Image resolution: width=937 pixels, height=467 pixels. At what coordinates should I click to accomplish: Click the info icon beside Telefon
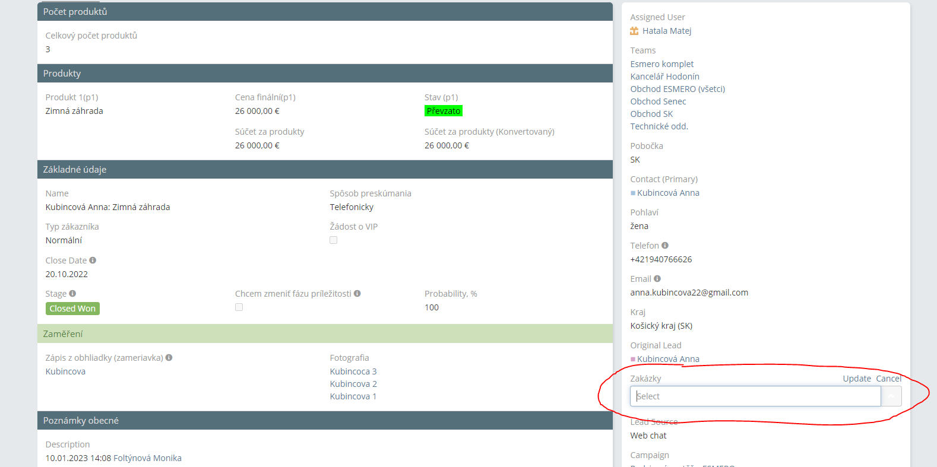click(665, 246)
